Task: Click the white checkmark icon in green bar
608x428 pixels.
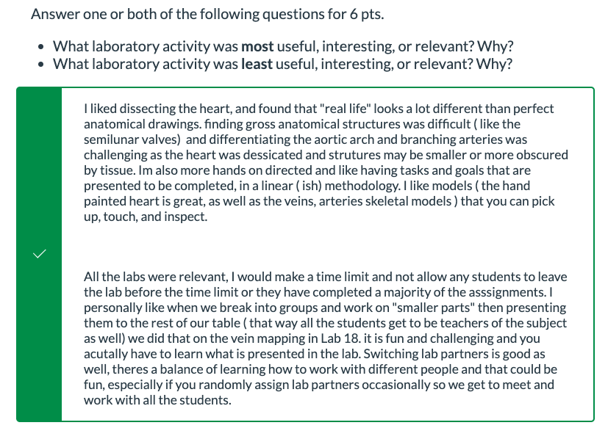Action: coord(40,254)
